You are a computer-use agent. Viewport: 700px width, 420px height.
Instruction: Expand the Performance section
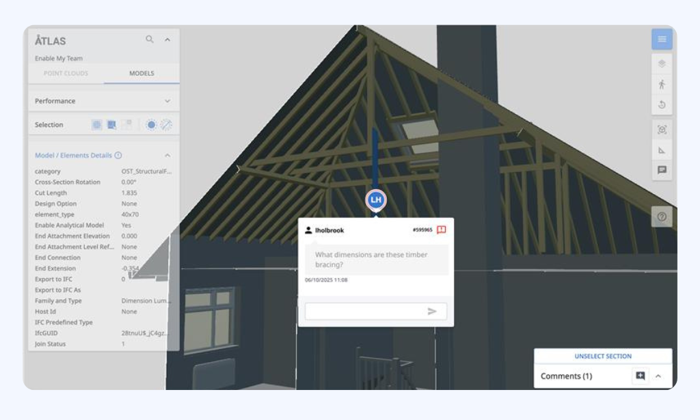[x=167, y=101]
